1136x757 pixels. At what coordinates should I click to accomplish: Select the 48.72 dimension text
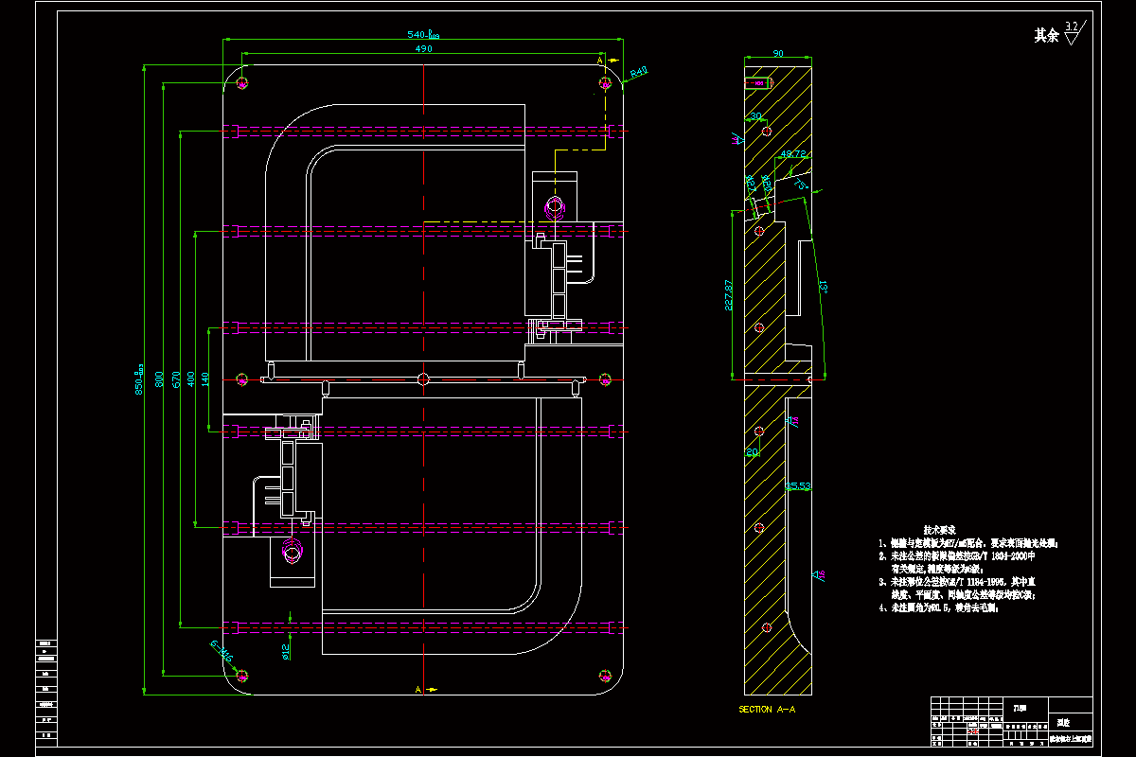pos(794,153)
